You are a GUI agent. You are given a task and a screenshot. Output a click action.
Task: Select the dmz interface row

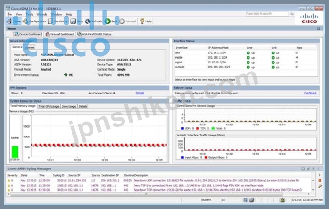tap(246, 53)
